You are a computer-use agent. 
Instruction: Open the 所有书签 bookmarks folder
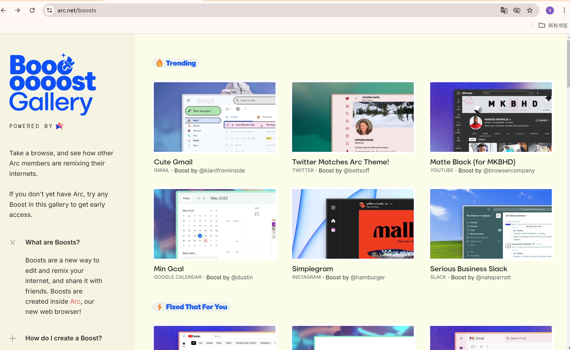pyautogui.click(x=553, y=25)
